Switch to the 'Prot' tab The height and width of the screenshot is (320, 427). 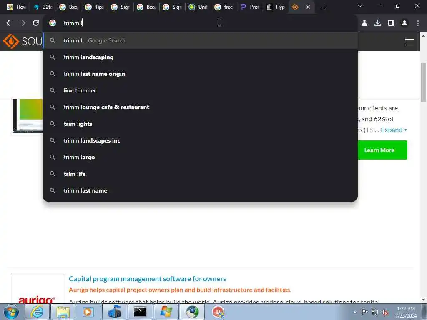click(250, 7)
